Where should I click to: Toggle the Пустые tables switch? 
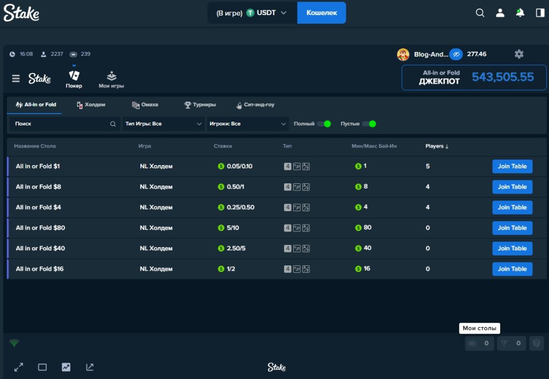[x=369, y=124]
